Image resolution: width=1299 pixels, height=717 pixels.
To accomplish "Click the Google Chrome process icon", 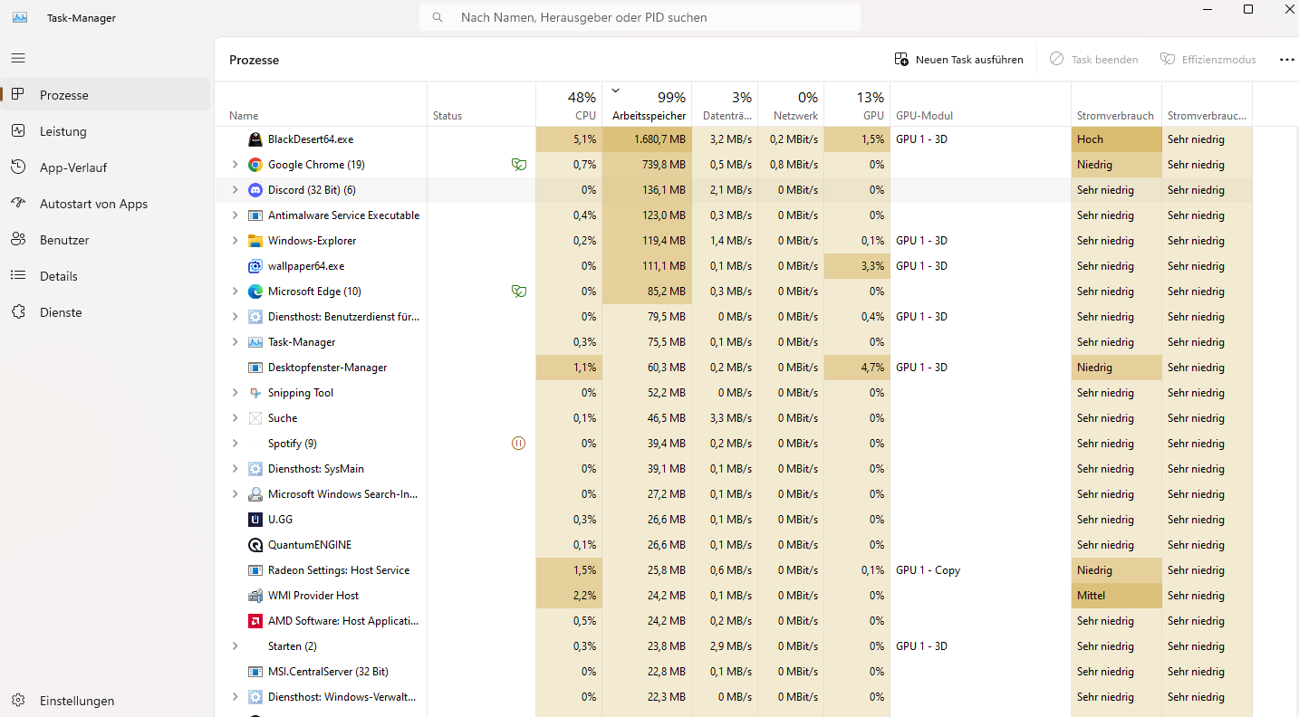I will tap(255, 165).
